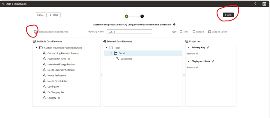The width and height of the screenshot is (270, 118).
Task: Click the Finish button
Action: (228, 15)
